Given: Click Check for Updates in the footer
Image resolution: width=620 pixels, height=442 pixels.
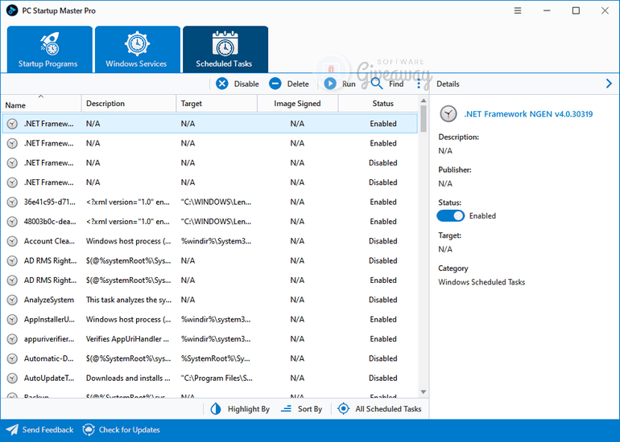Looking at the screenshot, I should (x=121, y=430).
